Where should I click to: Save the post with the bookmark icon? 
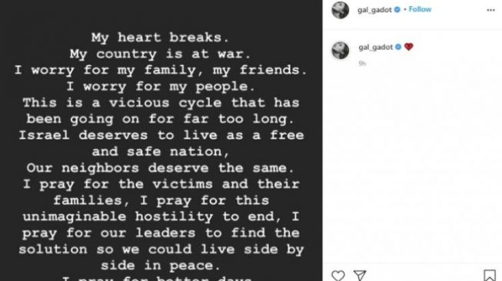click(490, 276)
